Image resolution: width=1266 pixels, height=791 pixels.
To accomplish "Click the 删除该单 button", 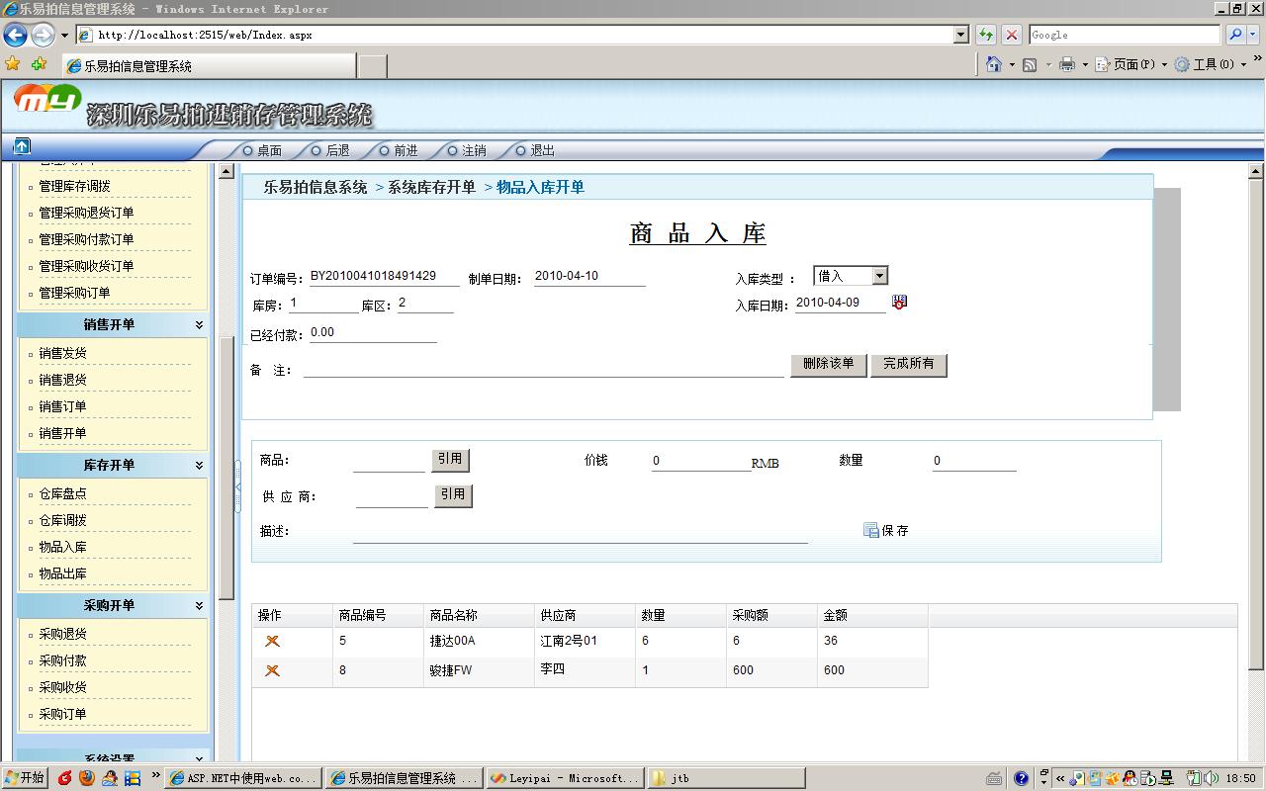I will (x=828, y=364).
